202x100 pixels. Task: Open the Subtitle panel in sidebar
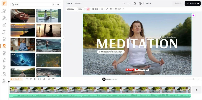point(4,39)
